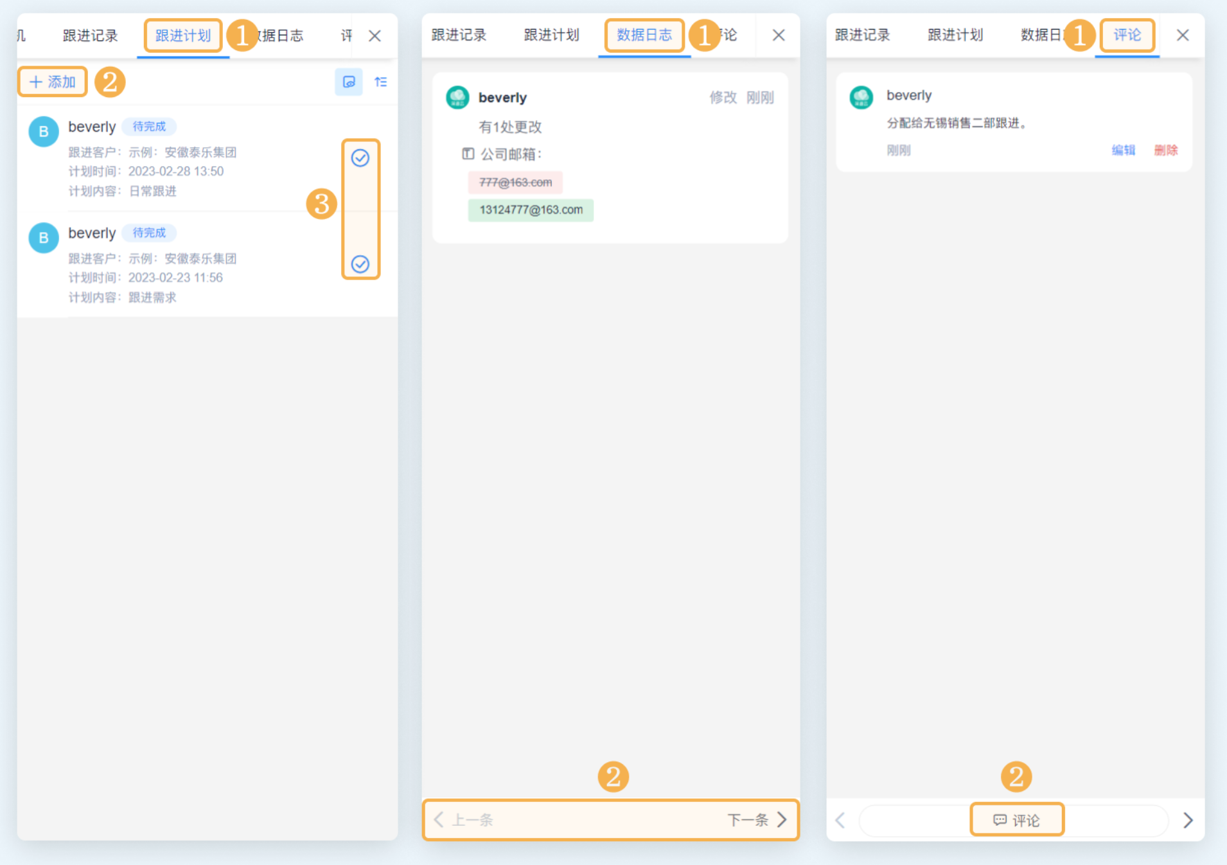
Task: Close the left 跟进计划 panel
Action: click(x=375, y=35)
